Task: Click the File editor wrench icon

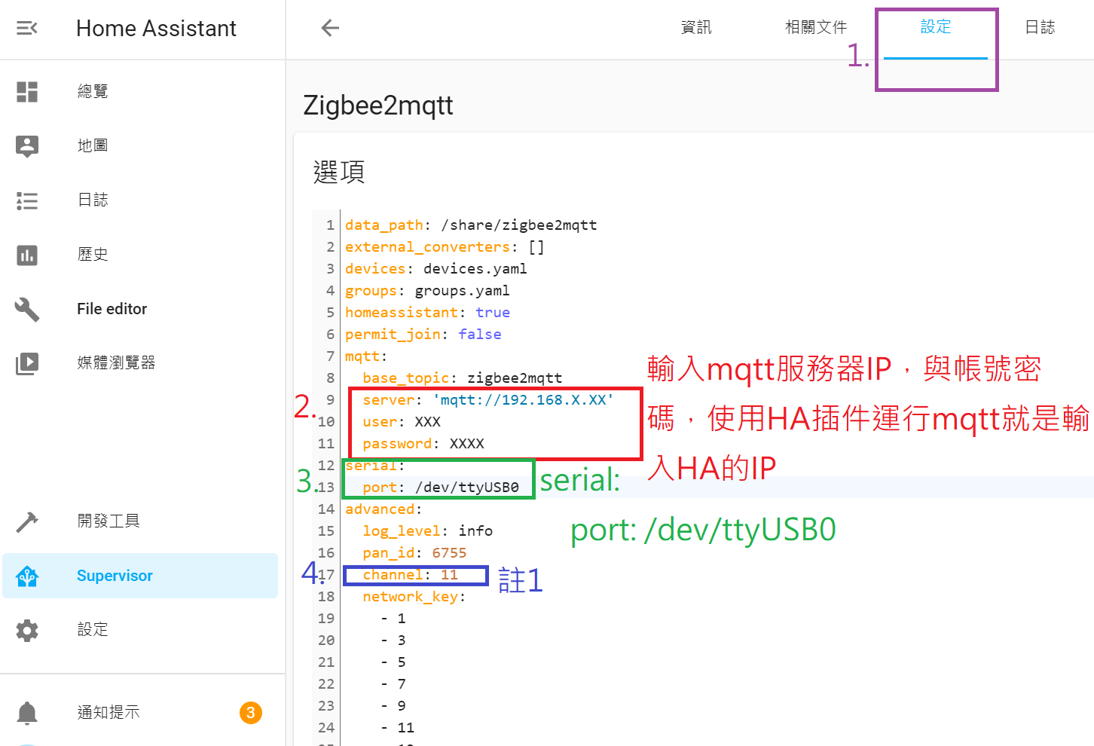Action: [x=27, y=309]
